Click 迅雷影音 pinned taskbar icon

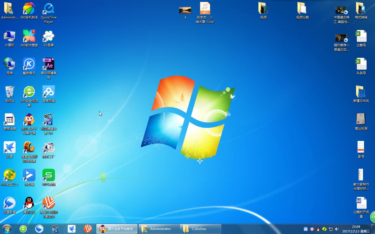click(39, 229)
